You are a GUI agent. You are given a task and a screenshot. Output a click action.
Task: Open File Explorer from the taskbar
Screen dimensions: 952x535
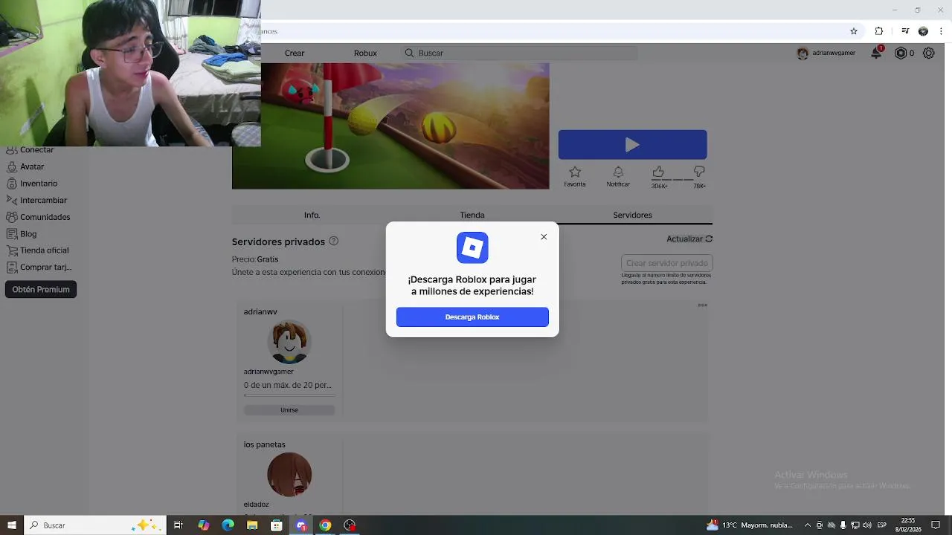[252, 525]
